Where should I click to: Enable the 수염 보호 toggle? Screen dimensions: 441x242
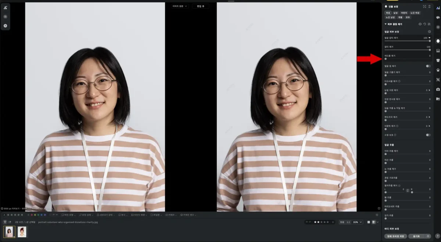428,135
